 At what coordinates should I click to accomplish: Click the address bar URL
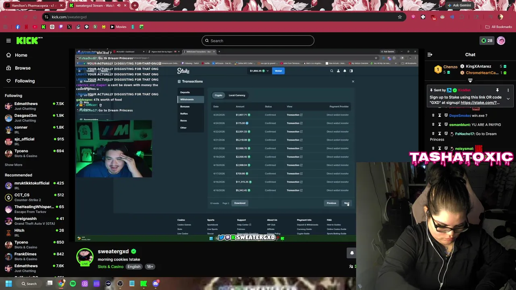coord(69,17)
